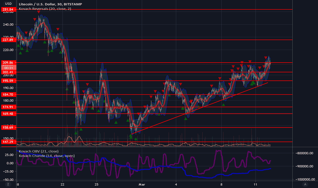The width and height of the screenshot is (318, 188).
Task: Click the 25 date on time axis
Action: (x=97, y=185)
